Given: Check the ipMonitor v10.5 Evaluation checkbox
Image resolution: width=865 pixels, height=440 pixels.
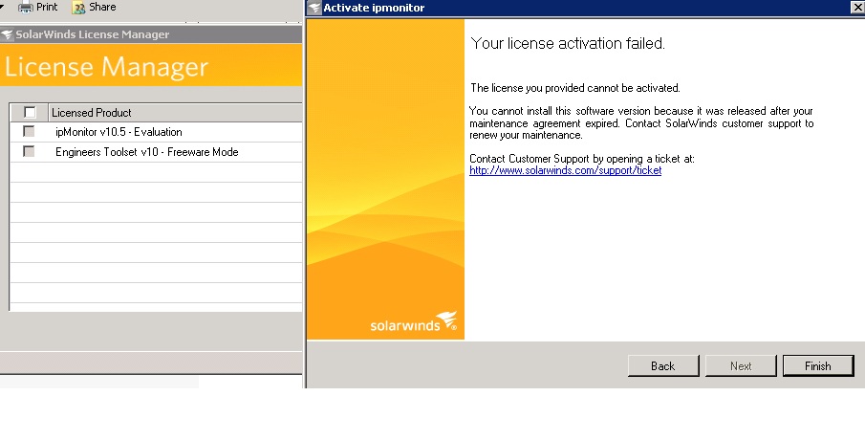Looking at the screenshot, I should pyautogui.click(x=29, y=131).
